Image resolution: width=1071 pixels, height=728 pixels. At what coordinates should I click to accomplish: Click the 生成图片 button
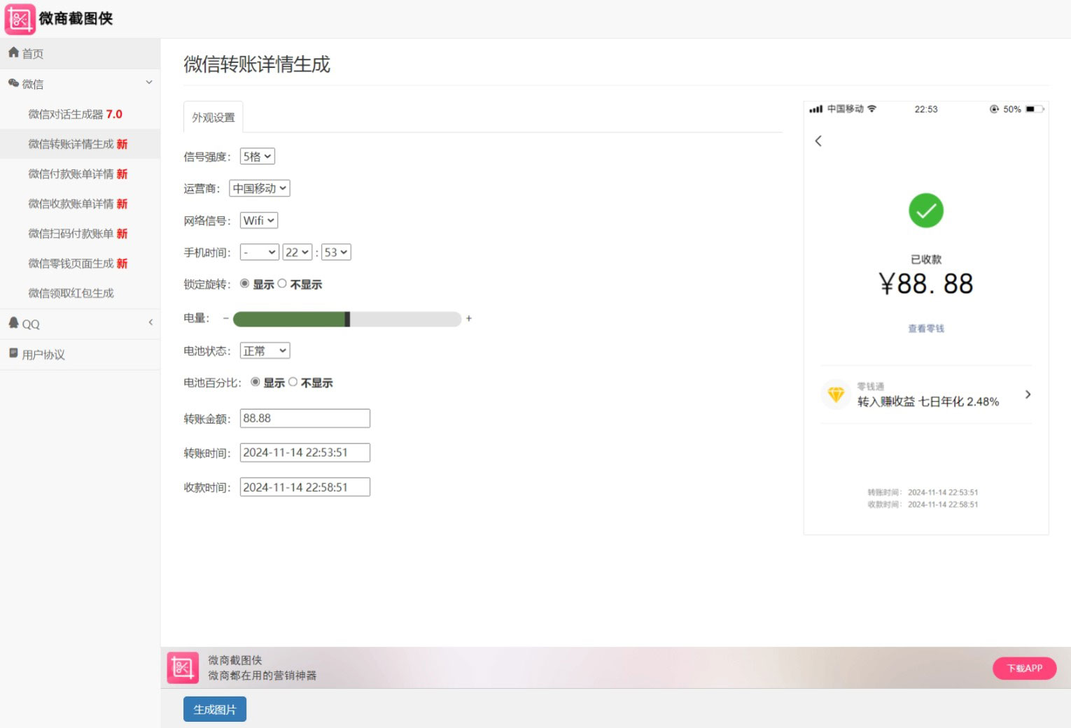(x=215, y=709)
